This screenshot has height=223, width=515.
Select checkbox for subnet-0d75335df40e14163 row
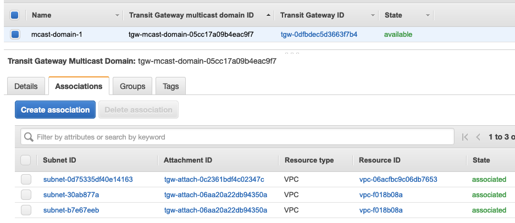coord(26,179)
